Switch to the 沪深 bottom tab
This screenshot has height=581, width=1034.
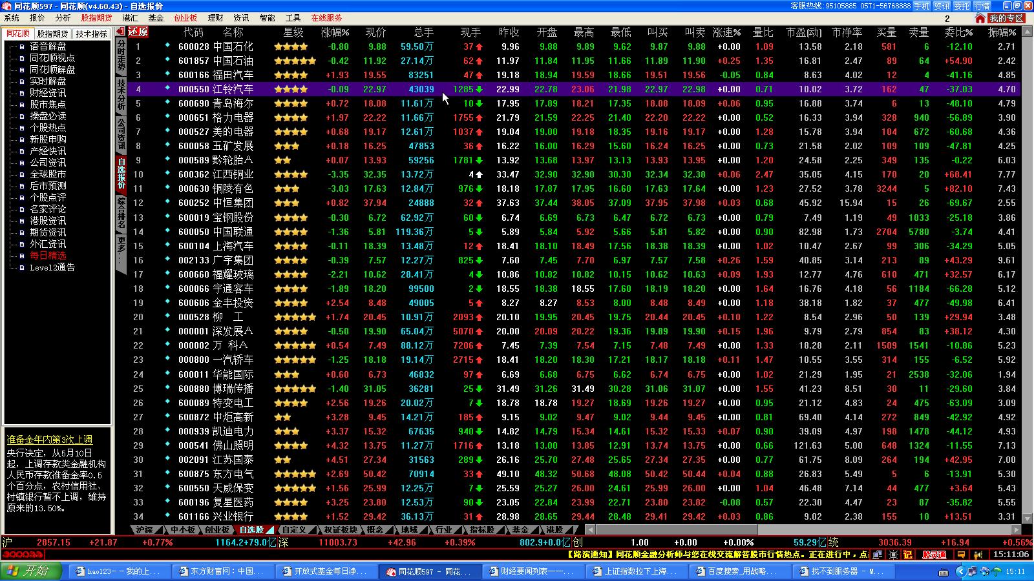[144, 530]
